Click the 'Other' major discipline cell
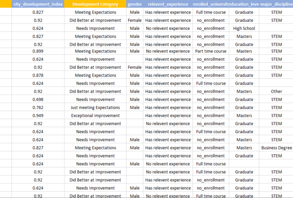The width and height of the screenshot is (293, 198). coord(276,91)
